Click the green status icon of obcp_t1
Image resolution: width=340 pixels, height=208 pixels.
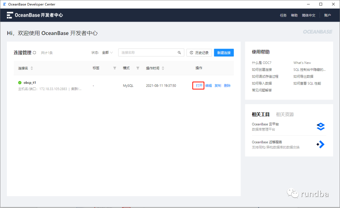[20, 83]
